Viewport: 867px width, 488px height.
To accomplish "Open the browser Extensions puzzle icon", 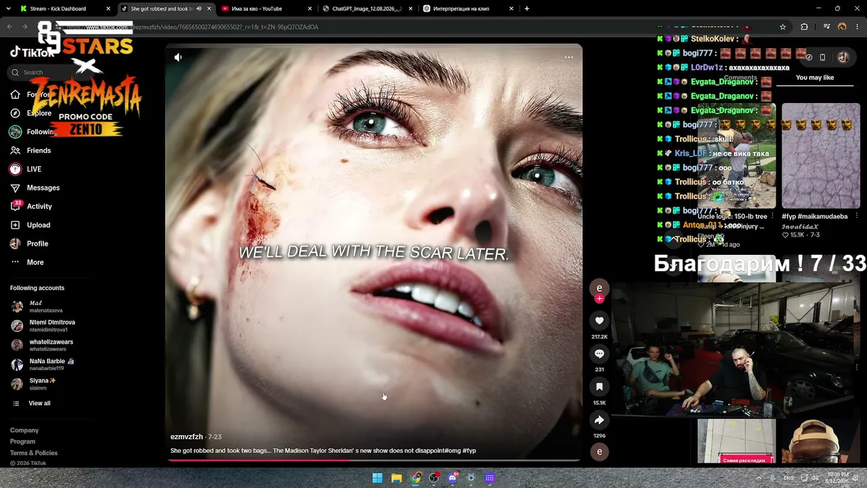I will tap(805, 27).
